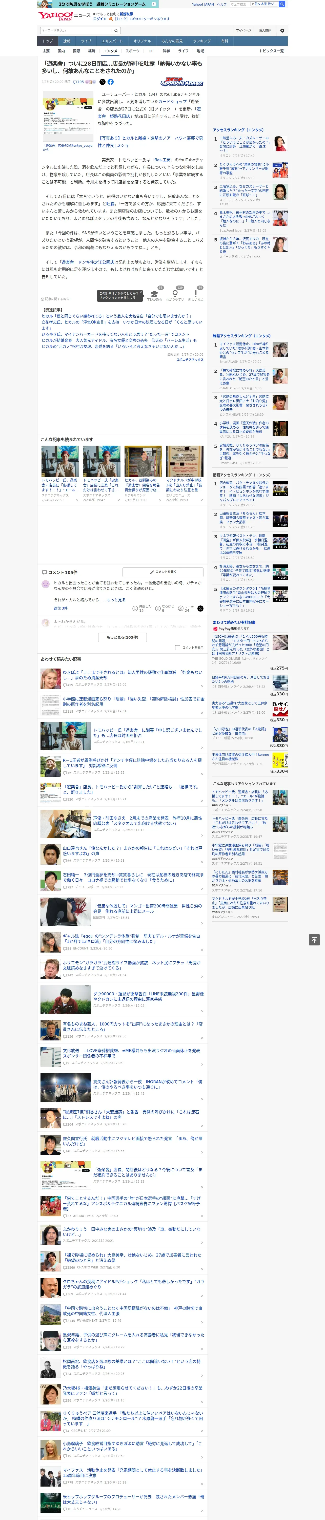
Task: Toggle the コメント非表示 checkbox
Action: click(x=177, y=647)
